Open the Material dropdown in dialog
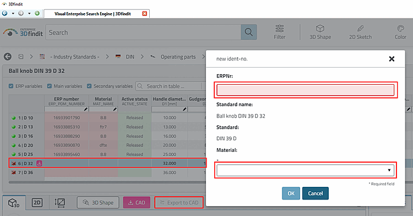Viewport: 413px width, 216px height. (x=305, y=170)
